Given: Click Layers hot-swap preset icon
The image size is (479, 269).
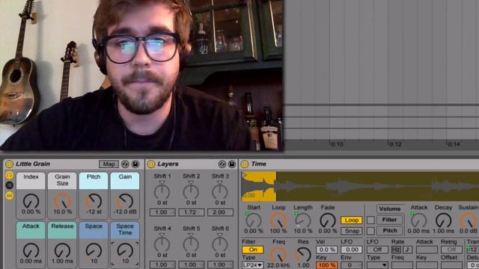Looking at the screenshot, I should click(x=222, y=164).
